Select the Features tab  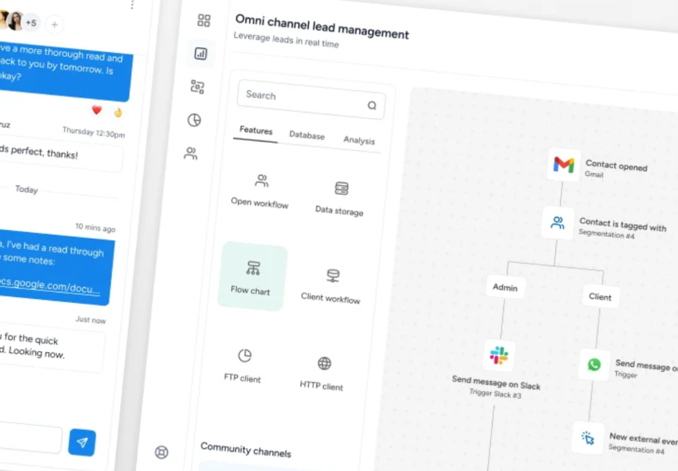coord(256,130)
